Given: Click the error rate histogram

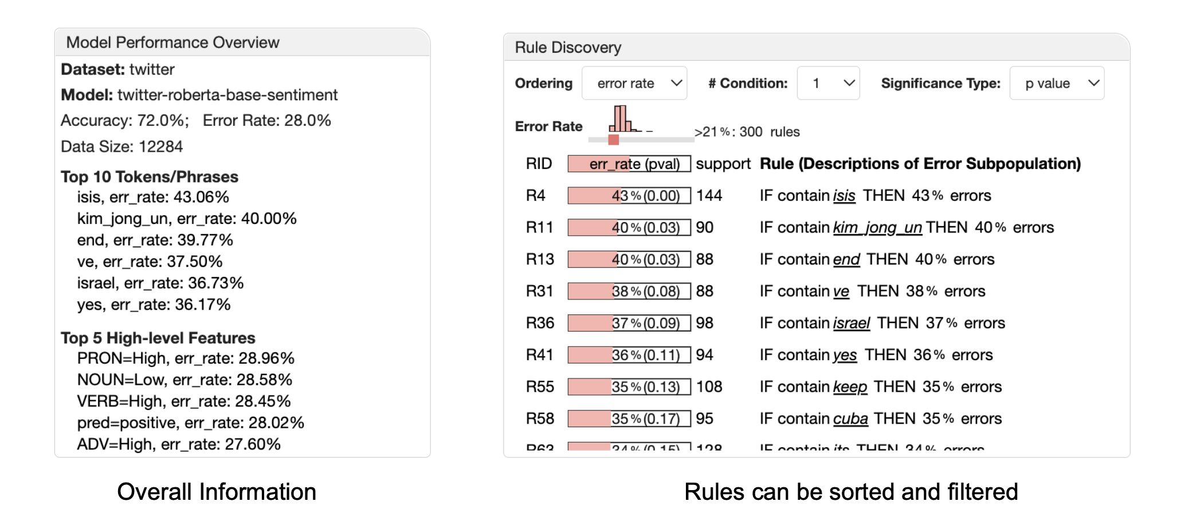Looking at the screenshot, I should pyautogui.click(x=622, y=119).
